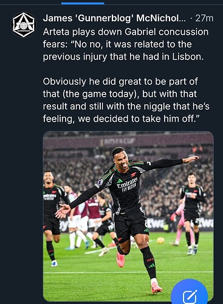Viewport: 223px width, 304px height.
Task: Click the 'result and still with the niggle' line
Action: pyautogui.click(x=126, y=106)
